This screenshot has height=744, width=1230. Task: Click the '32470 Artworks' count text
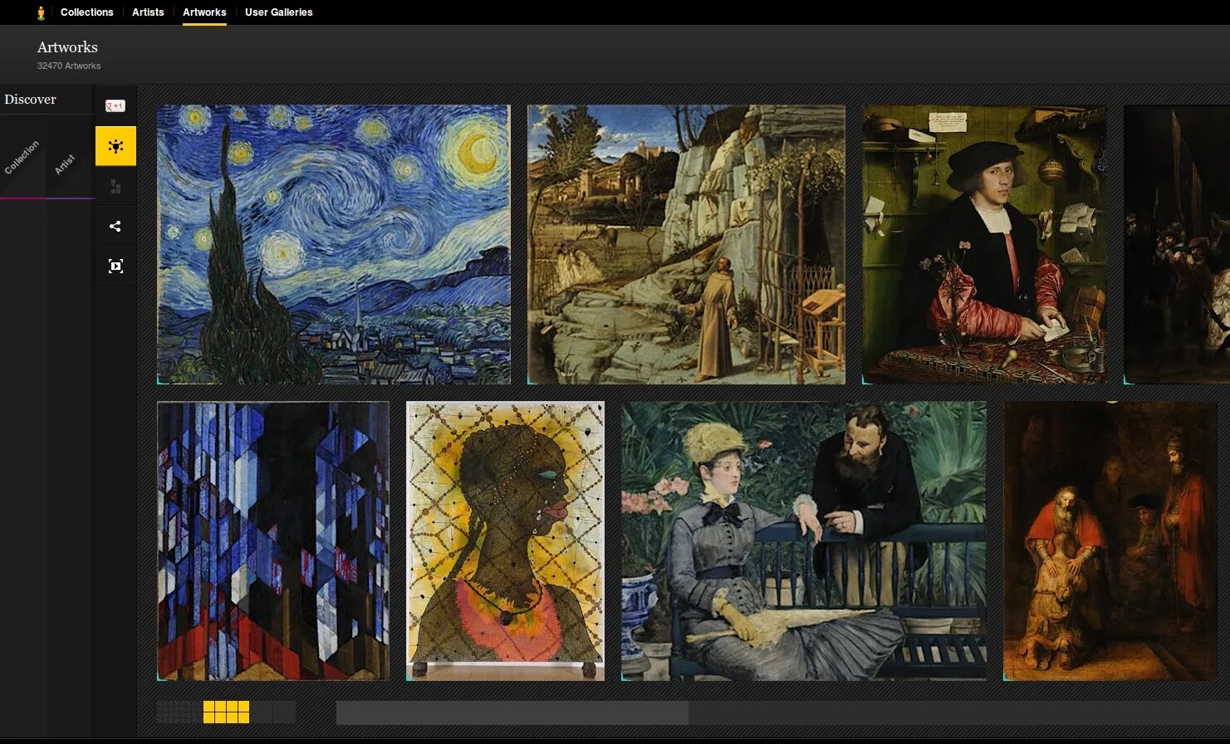(69, 66)
